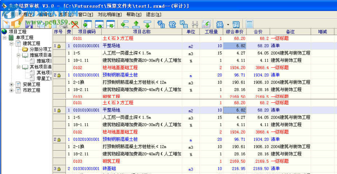Select the 措施项 child item in tree

click(44, 61)
